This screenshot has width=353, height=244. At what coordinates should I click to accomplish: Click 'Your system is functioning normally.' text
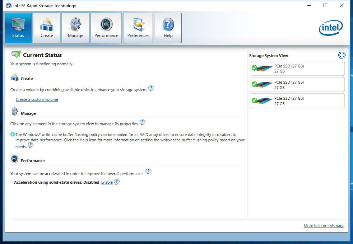pyautogui.click(x=42, y=64)
